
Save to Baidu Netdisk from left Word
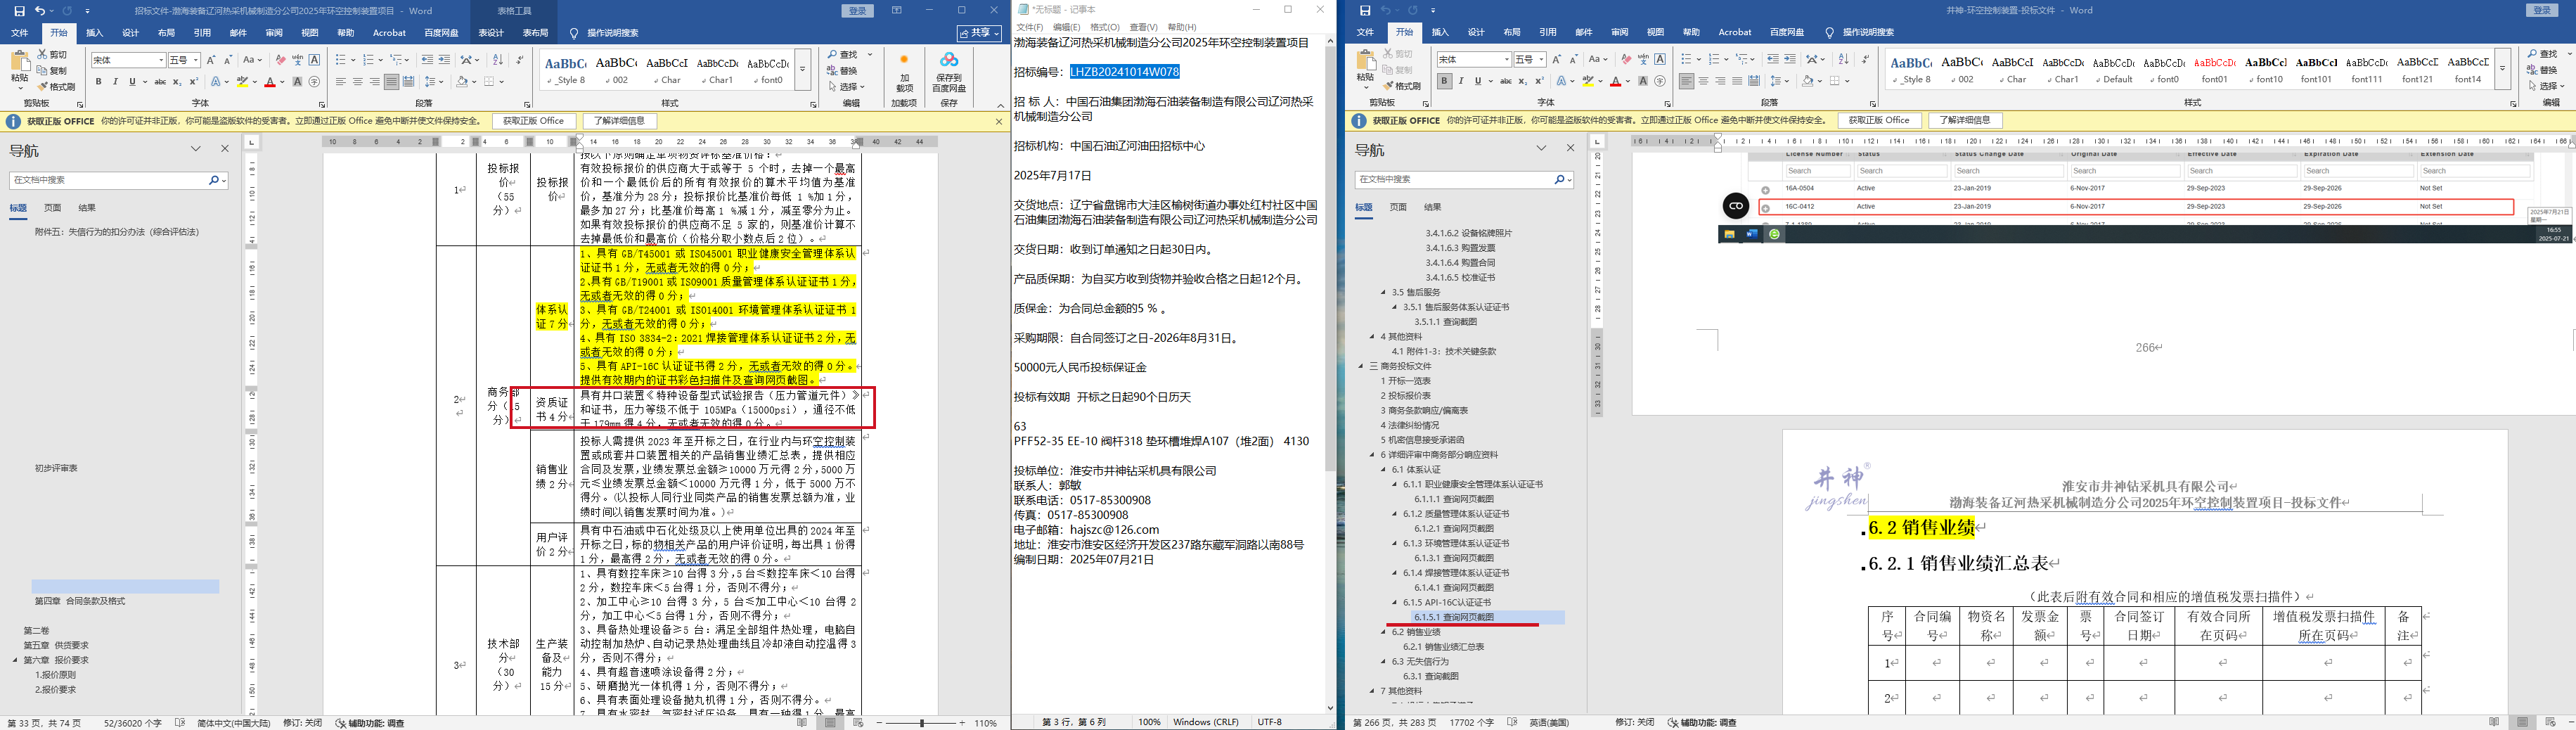pos(949,73)
